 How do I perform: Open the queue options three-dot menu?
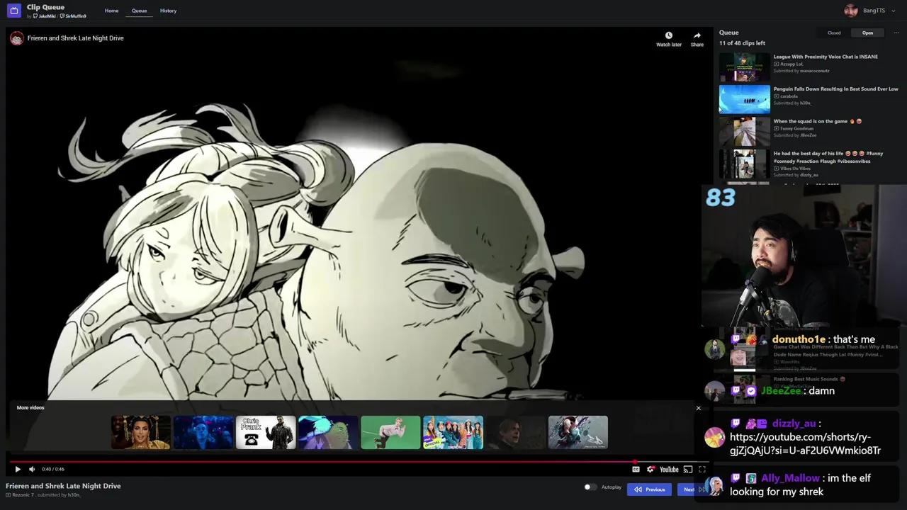(x=896, y=33)
